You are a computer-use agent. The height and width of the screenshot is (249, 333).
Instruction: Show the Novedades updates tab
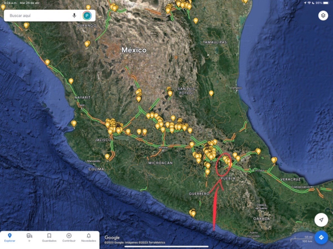point(89,237)
